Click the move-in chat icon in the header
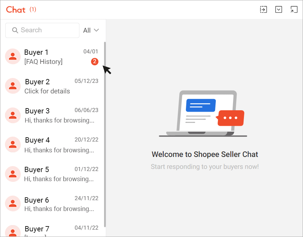The height and width of the screenshot is (237, 303). [263, 9]
